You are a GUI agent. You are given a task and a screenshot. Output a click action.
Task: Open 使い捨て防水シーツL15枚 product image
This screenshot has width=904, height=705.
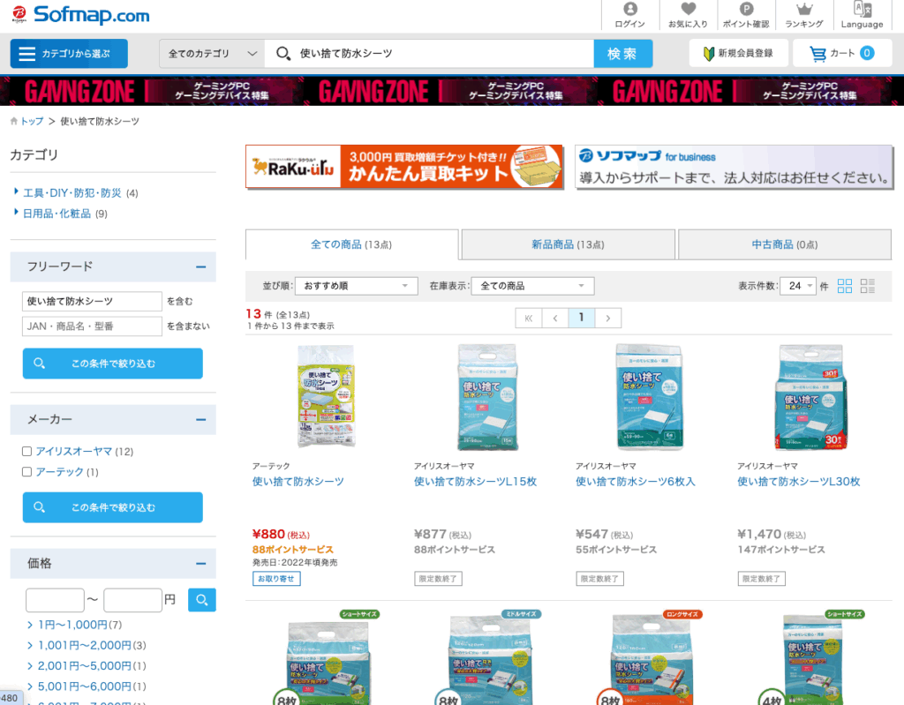(487, 396)
